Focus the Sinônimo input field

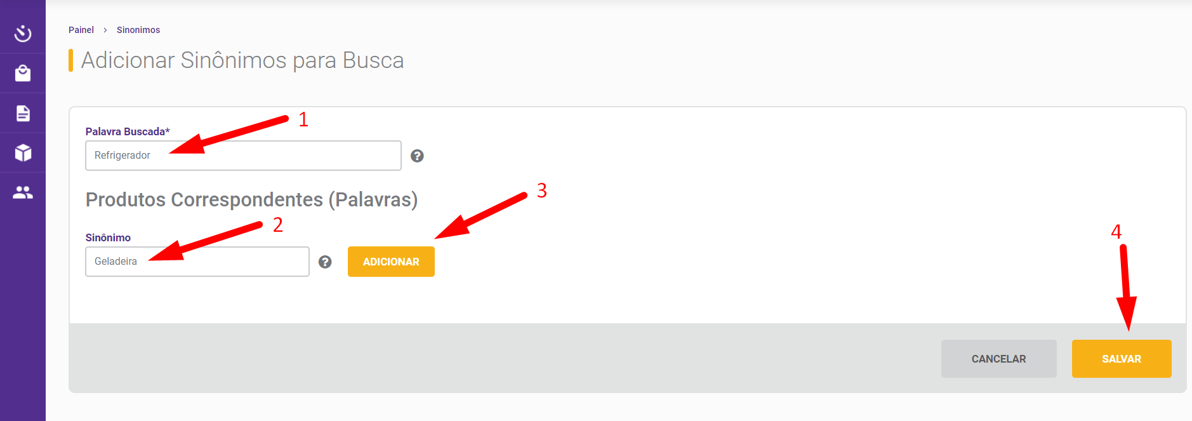click(197, 262)
